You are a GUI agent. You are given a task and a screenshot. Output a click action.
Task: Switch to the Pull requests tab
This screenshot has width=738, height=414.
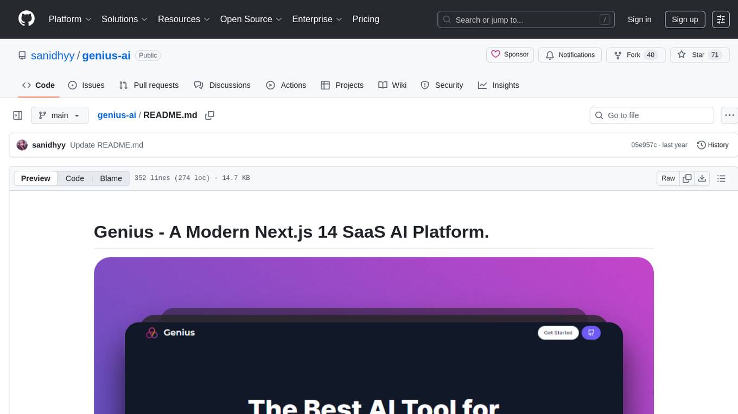[149, 85]
